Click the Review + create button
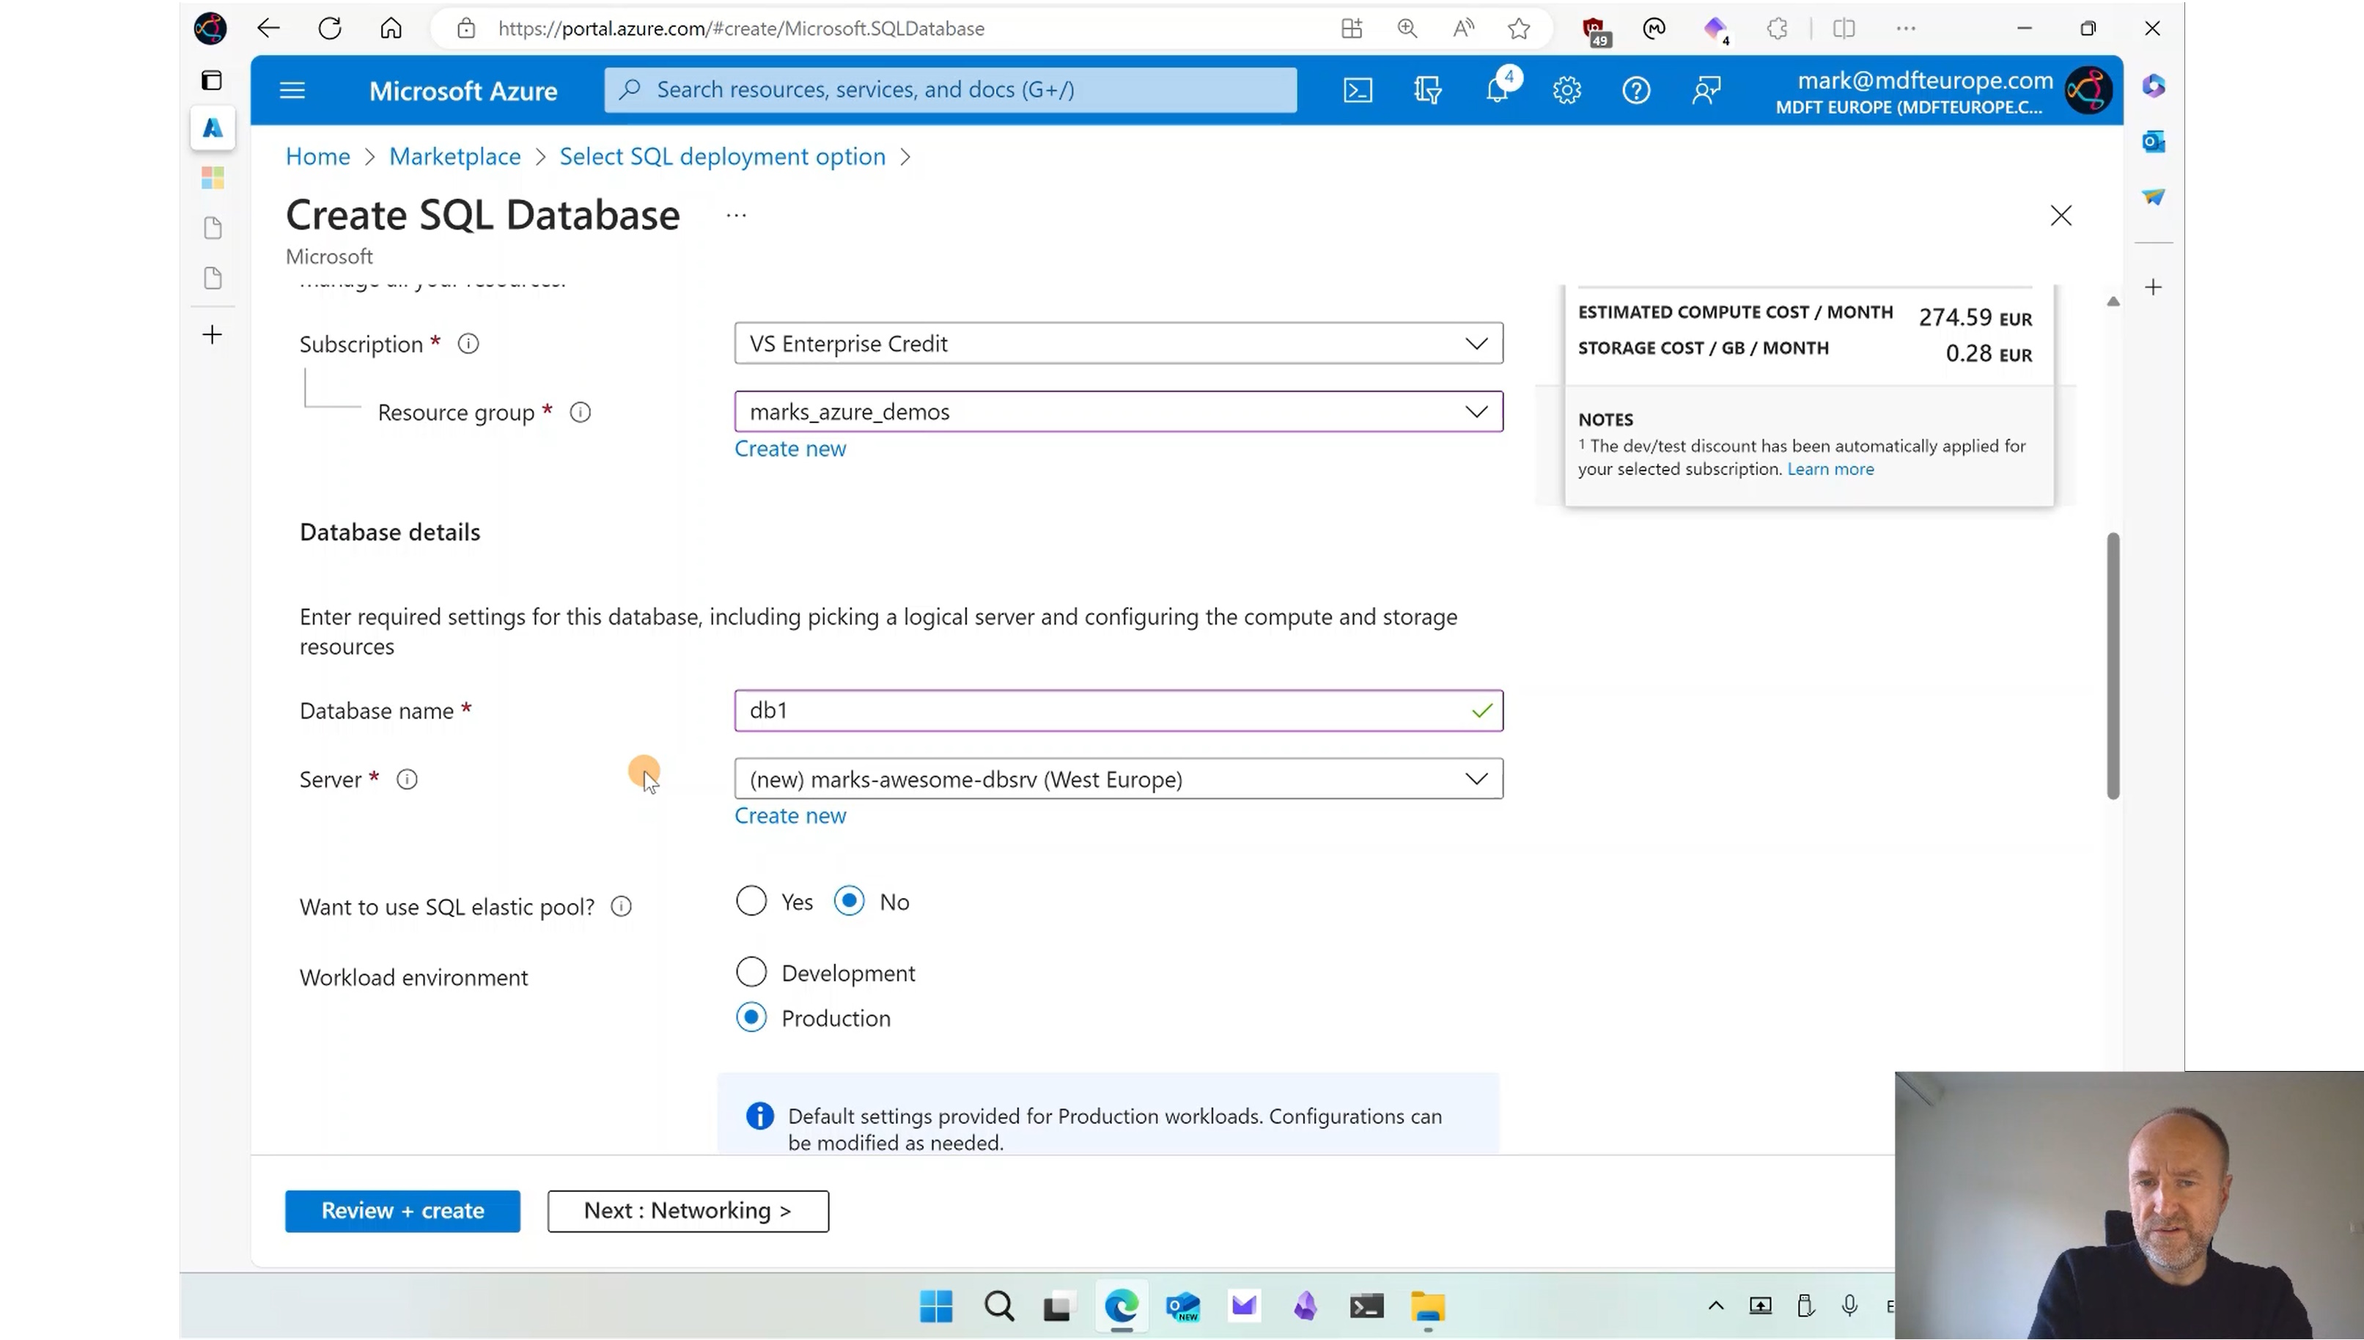The height and width of the screenshot is (1340, 2364). pos(402,1210)
